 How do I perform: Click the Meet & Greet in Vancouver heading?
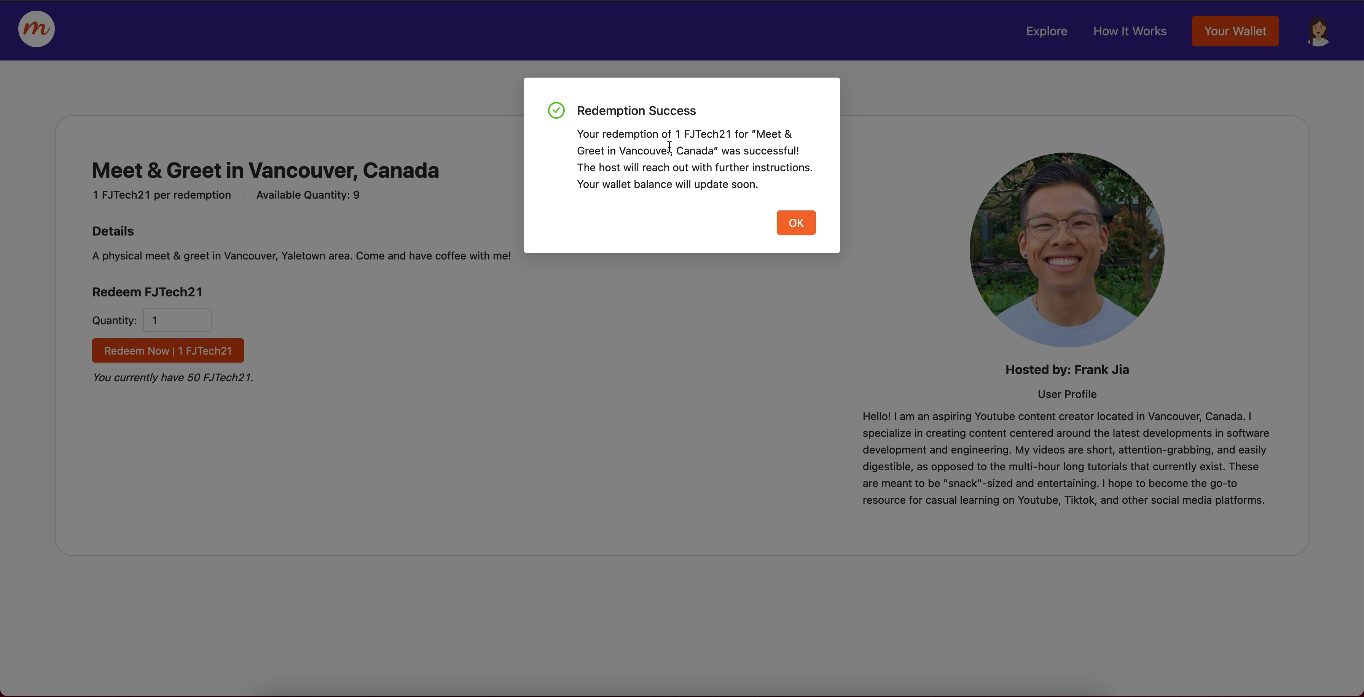pos(265,170)
